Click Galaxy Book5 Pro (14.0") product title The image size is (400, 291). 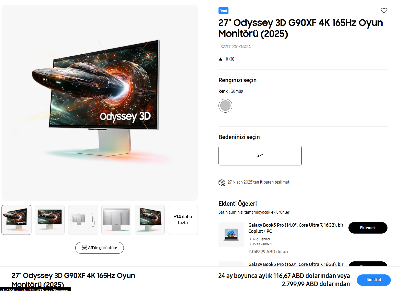[x=296, y=228]
